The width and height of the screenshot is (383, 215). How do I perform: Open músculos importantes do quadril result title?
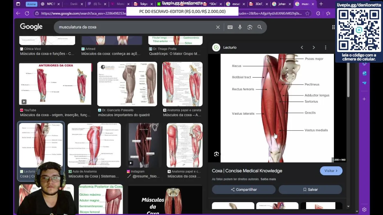tap(124, 115)
